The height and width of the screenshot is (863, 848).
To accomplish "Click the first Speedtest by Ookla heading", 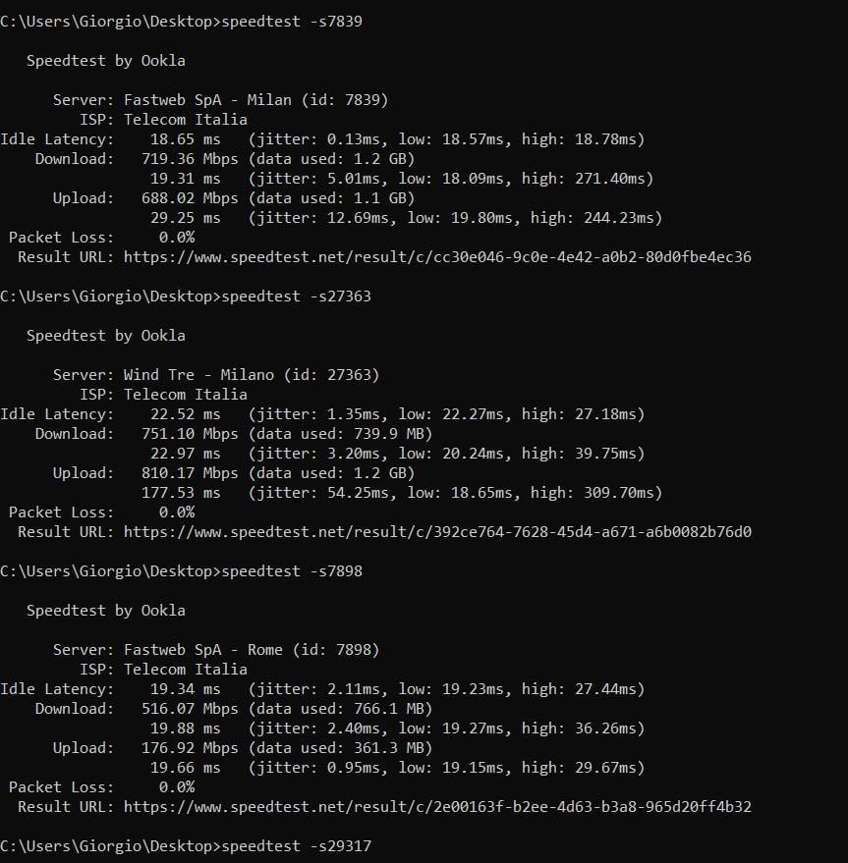I will click(106, 61).
